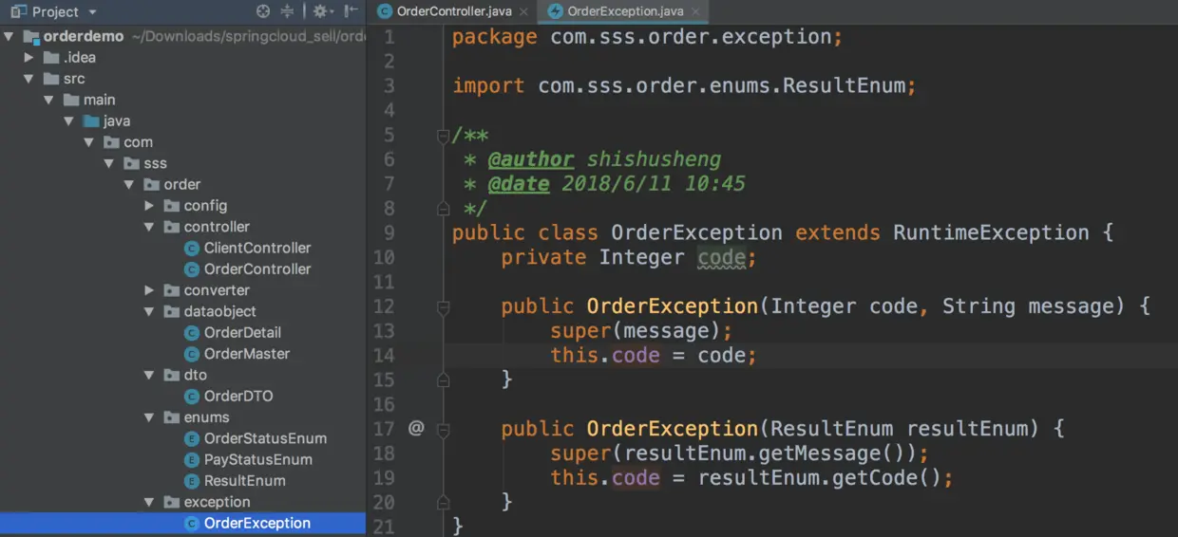Viewport: 1178px width, 537px height.
Task: Select OrderDTO class in tree
Action: point(238,396)
